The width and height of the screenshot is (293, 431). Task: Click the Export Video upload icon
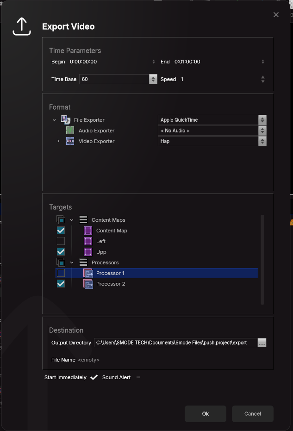click(22, 26)
